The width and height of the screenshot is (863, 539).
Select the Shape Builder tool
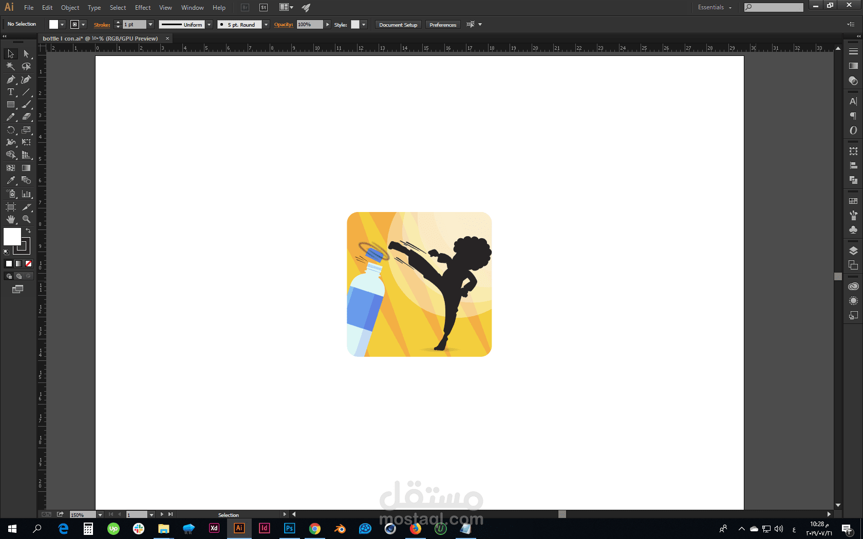(11, 155)
